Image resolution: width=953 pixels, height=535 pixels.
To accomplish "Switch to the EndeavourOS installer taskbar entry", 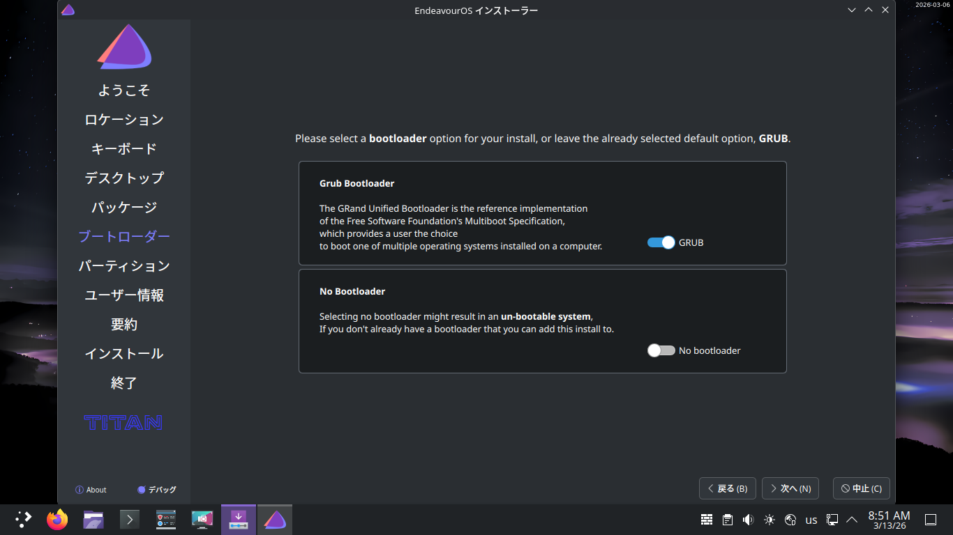I will [275, 520].
